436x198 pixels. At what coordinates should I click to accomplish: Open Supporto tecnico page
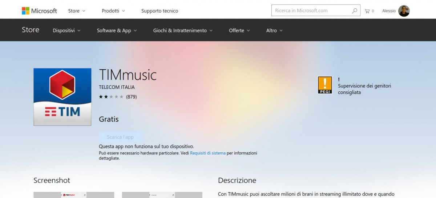click(x=160, y=11)
